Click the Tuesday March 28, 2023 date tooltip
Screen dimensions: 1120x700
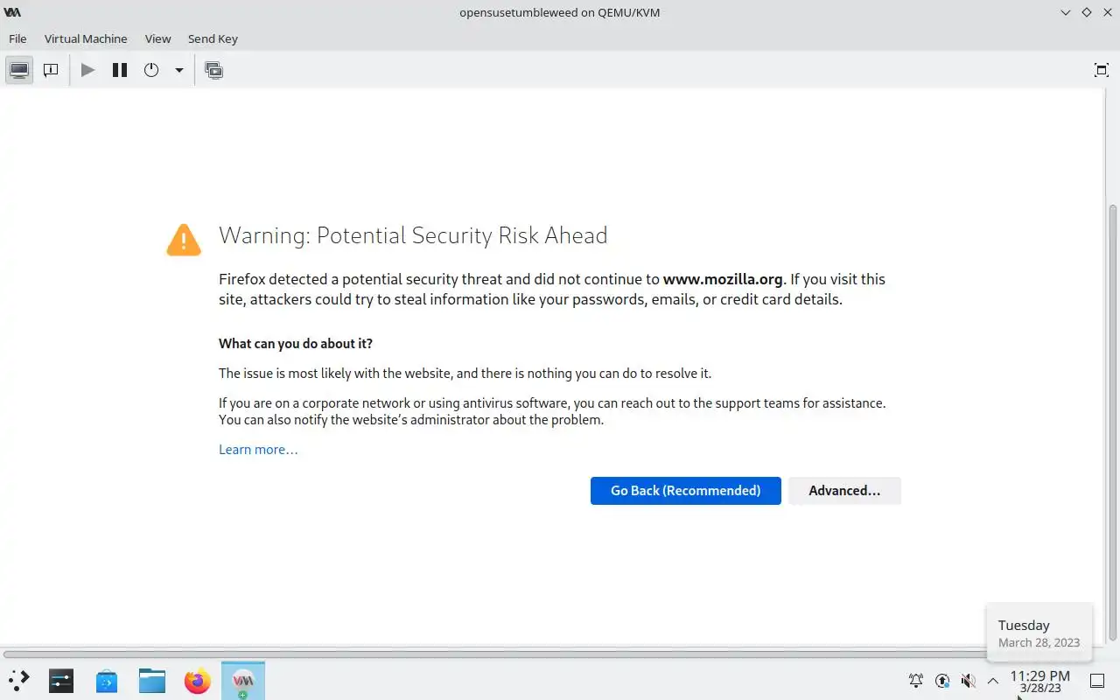pyautogui.click(x=1039, y=633)
